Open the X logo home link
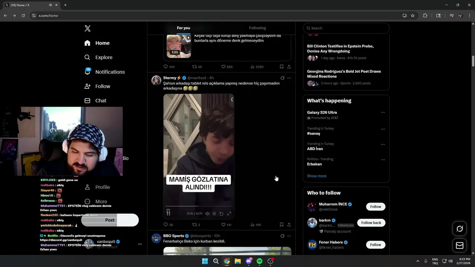Viewport: 475px width, 267px height. click(x=88, y=29)
